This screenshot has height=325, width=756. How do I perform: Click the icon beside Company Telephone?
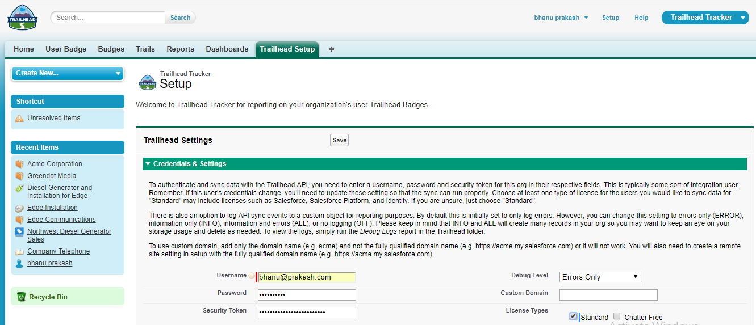point(19,251)
